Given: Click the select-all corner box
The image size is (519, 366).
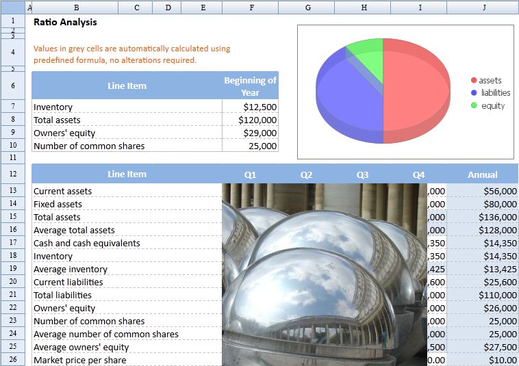Looking at the screenshot, I should click(13, 8).
